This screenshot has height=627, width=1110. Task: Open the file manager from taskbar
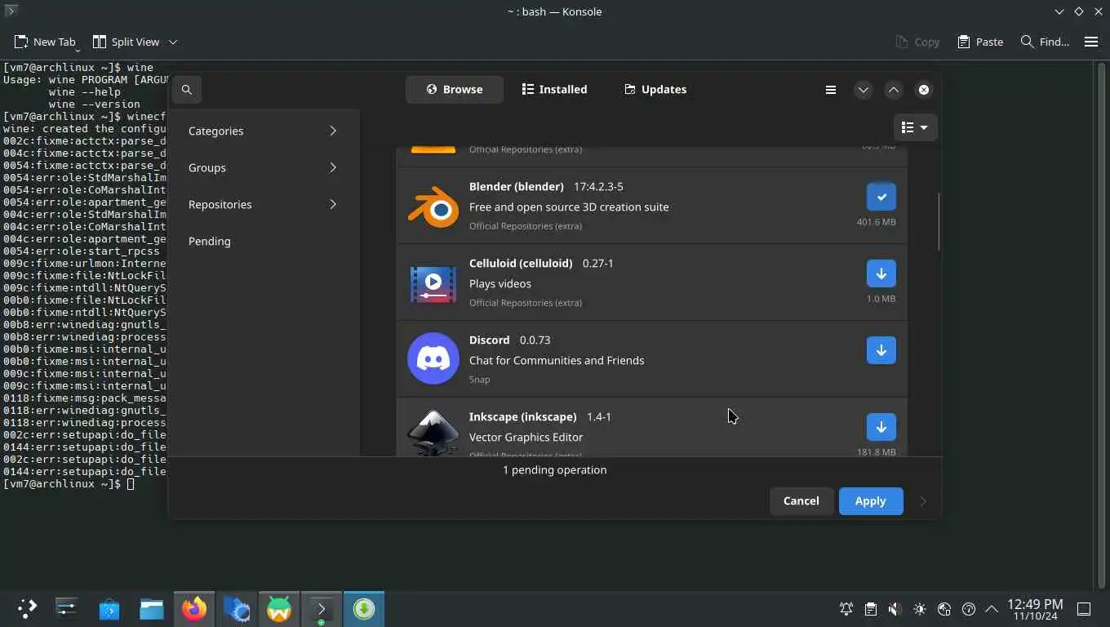click(152, 608)
